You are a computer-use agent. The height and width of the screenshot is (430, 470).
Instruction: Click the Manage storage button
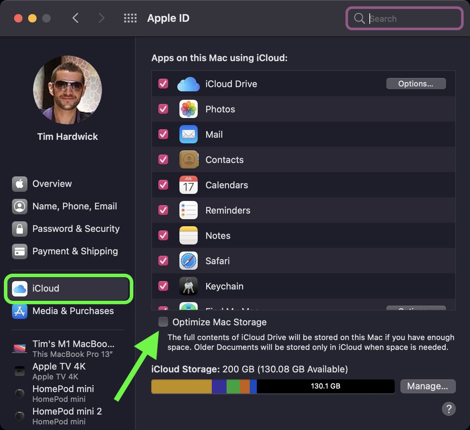tap(428, 386)
